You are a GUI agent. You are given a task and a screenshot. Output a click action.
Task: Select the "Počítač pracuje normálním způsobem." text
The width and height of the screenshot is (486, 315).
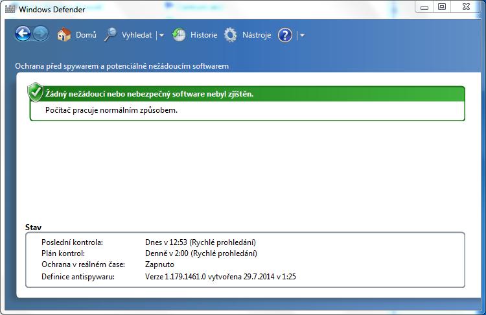pyautogui.click(x=111, y=110)
